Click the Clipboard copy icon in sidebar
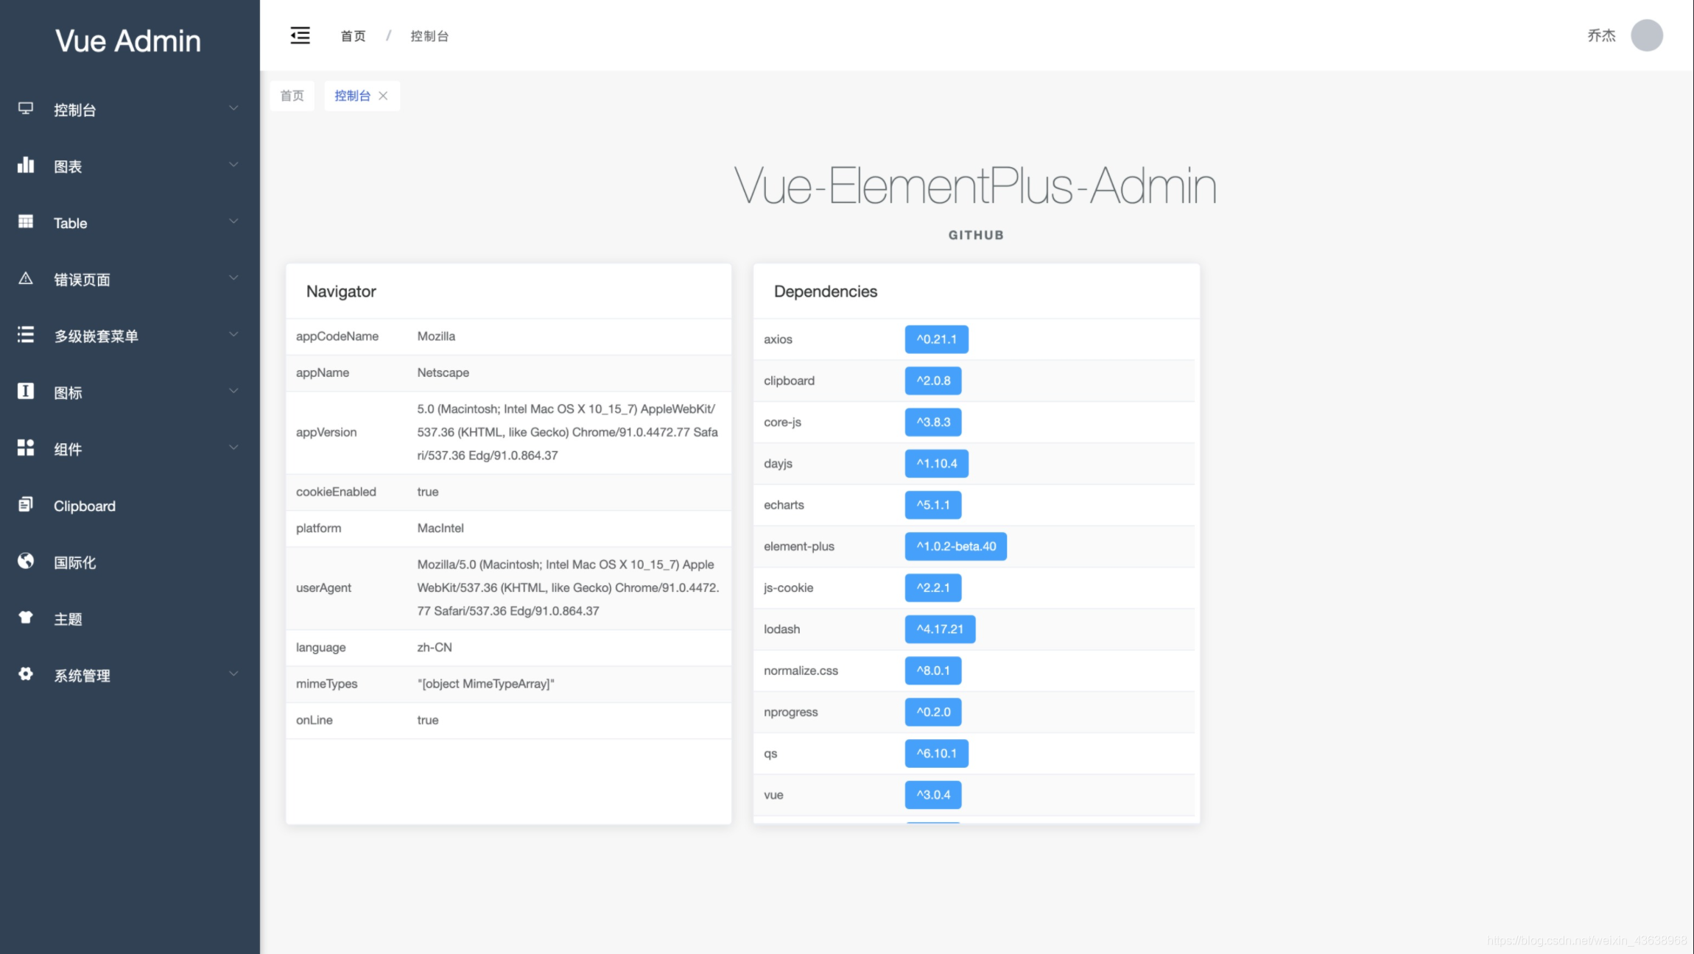 pos(26,504)
